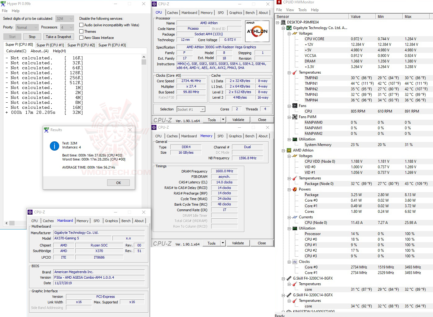Viewport: 433px width, 317px height.
Task: Click Utilization icon above System Memory row
Action: pyautogui.click(x=295, y=139)
